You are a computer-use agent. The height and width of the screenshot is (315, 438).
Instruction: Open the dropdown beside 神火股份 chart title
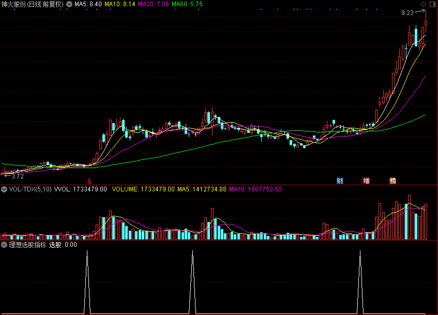[69, 4]
